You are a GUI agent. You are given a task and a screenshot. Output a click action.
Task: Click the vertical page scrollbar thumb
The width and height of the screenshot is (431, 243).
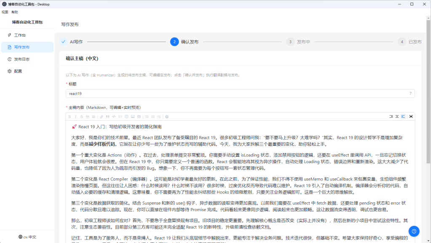pyautogui.click(x=428, y=92)
